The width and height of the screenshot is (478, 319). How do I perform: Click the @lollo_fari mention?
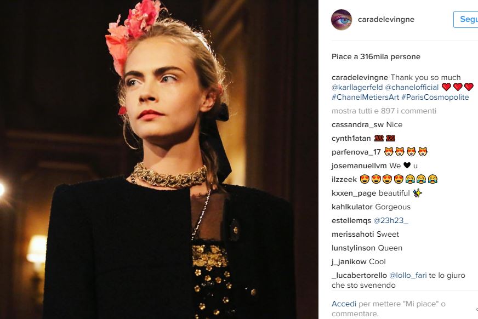coord(408,276)
